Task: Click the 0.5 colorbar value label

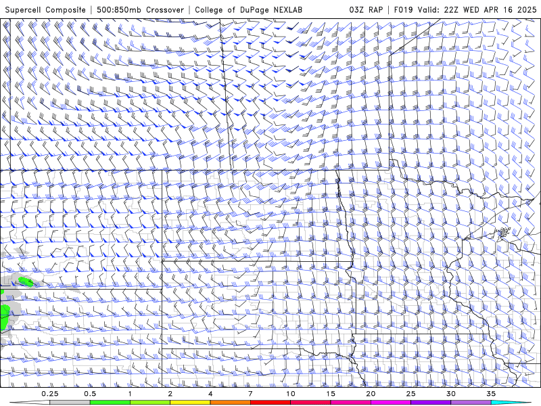Action: pos(90,394)
